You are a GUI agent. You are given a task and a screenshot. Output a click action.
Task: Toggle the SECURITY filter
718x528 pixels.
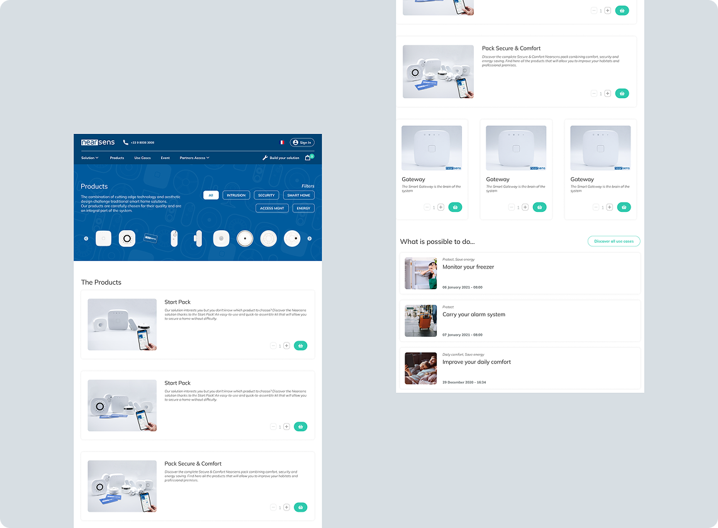pyautogui.click(x=267, y=195)
